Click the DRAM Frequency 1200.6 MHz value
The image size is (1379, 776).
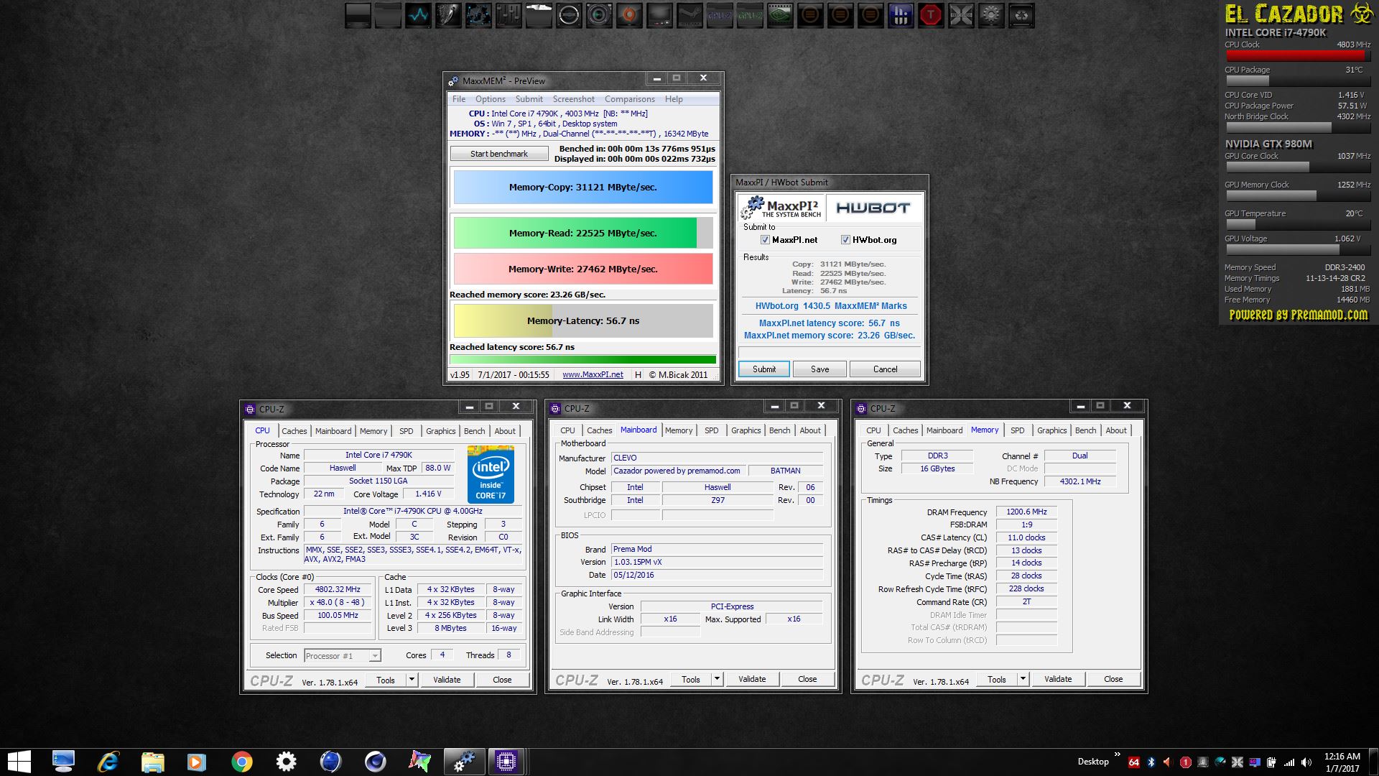coord(1026,512)
